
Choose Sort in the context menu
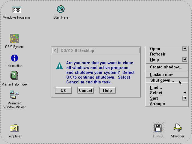coord(167,98)
